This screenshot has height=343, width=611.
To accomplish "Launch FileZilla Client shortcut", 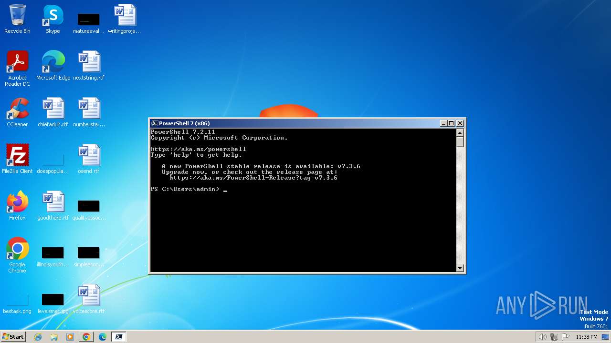I will coord(17,159).
